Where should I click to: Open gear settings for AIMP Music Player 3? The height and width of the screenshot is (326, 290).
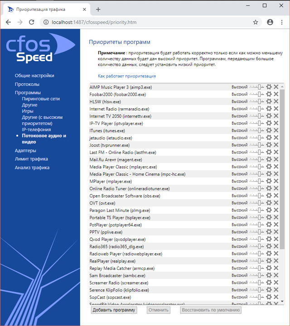[x=269, y=87]
